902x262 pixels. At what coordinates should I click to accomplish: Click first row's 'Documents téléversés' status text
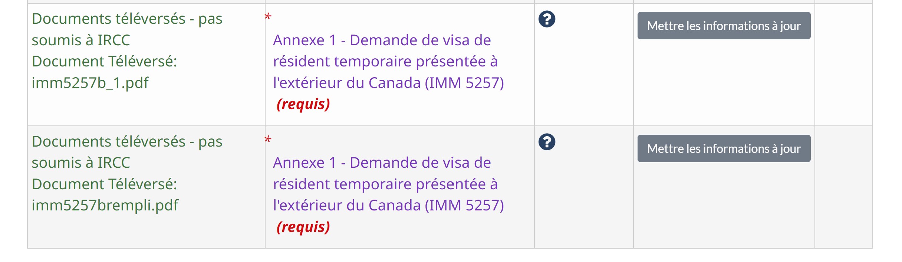click(127, 29)
